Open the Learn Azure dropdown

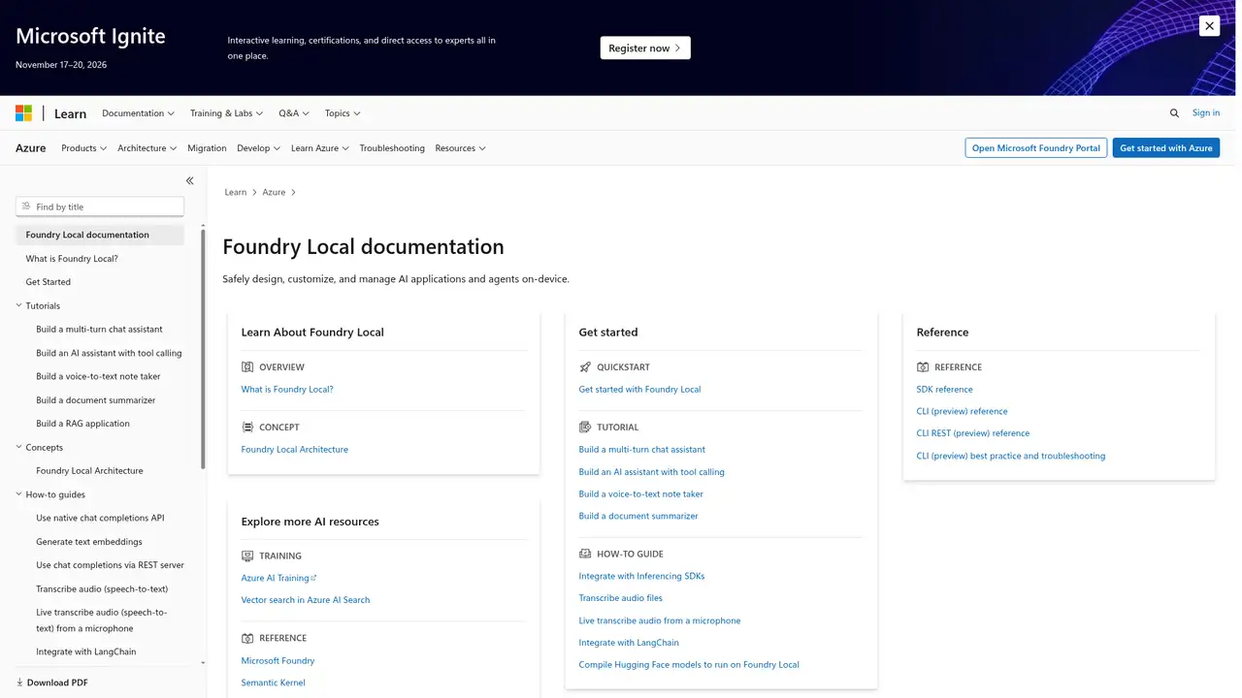(319, 148)
